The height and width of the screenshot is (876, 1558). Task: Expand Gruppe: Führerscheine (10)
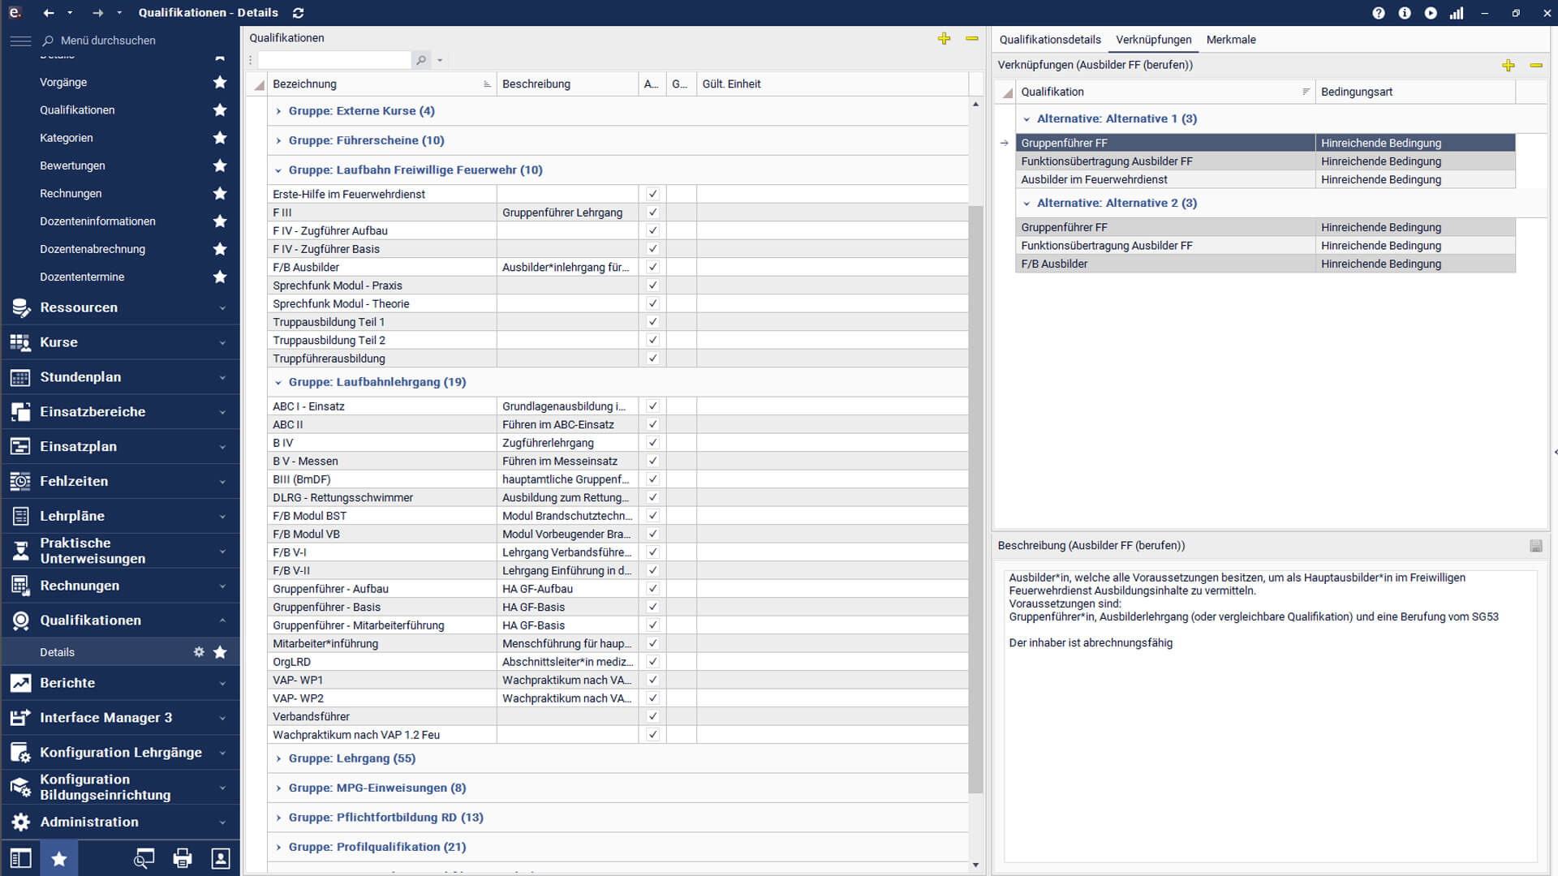pos(278,140)
